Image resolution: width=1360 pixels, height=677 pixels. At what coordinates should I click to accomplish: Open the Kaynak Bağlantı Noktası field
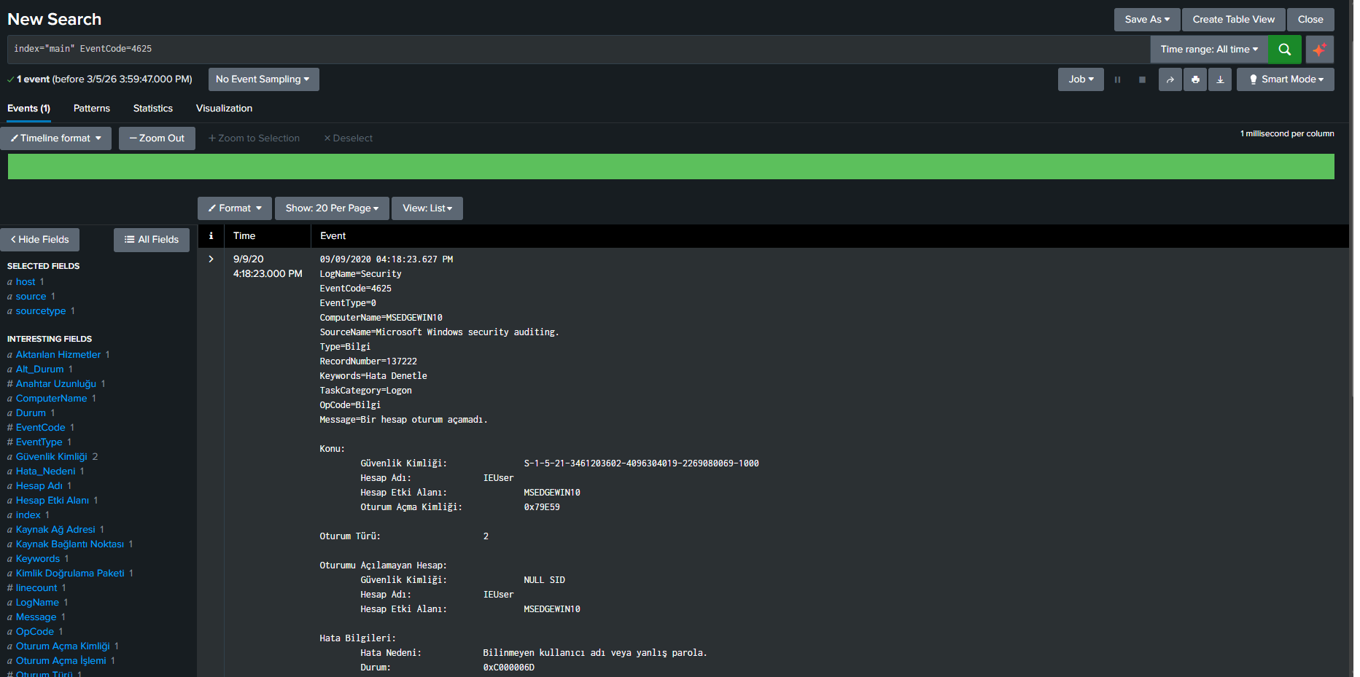coord(70,544)
